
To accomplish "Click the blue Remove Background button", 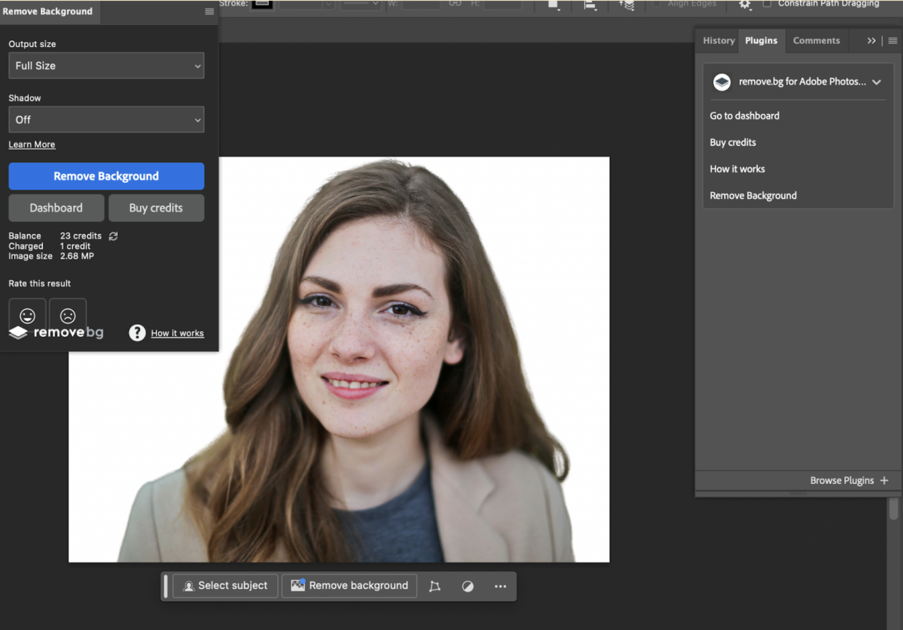I will click(x=106, y=176).
